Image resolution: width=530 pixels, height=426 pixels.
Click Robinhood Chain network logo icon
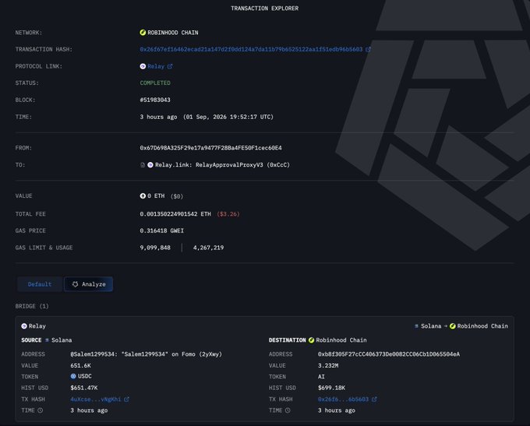click(x=143, y=33)
